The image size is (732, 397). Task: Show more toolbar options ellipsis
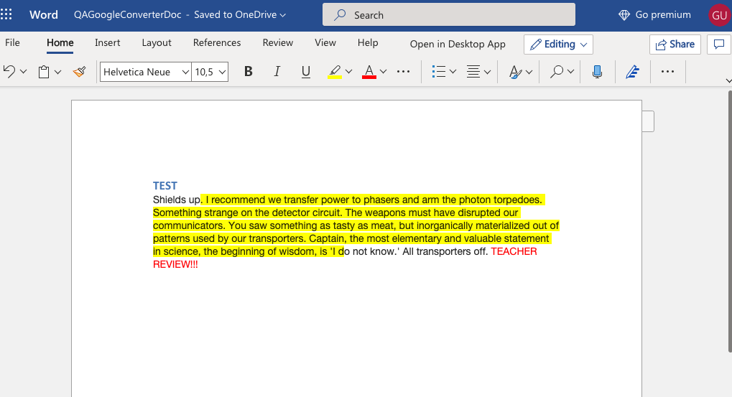667,71
